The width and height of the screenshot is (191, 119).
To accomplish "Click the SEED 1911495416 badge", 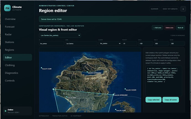I will coord(170,9).
